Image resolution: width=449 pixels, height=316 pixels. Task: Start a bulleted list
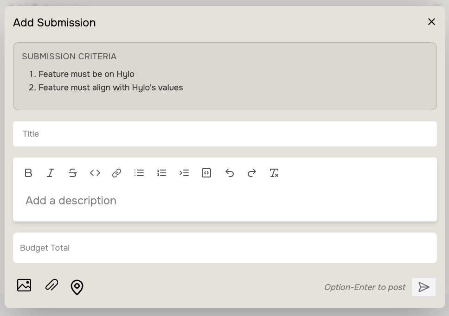click(139, 173)
